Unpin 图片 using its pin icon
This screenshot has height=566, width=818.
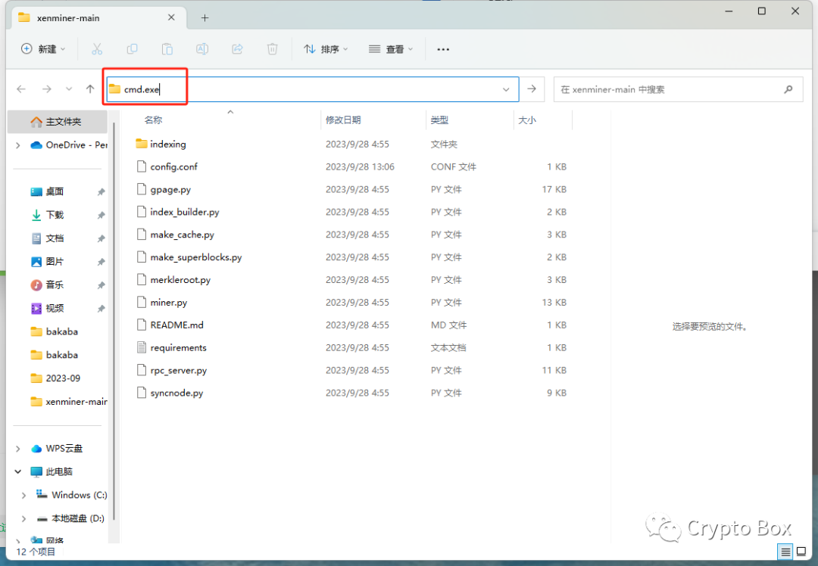[x=101, y=262]
